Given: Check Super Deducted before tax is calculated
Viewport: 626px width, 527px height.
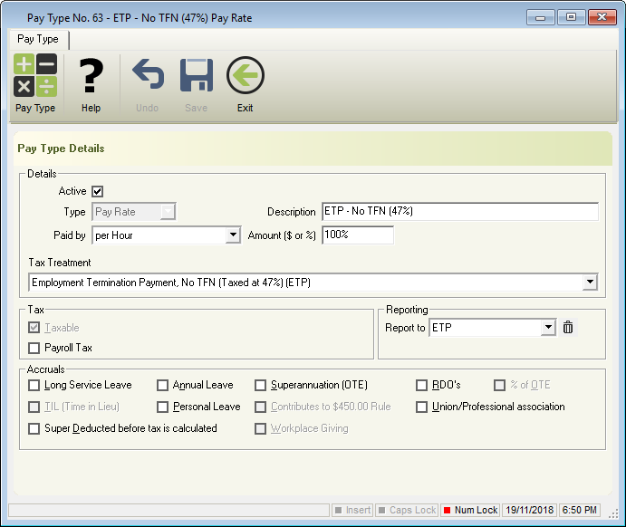Looking at the screenshot, I should tap(34, 428).
